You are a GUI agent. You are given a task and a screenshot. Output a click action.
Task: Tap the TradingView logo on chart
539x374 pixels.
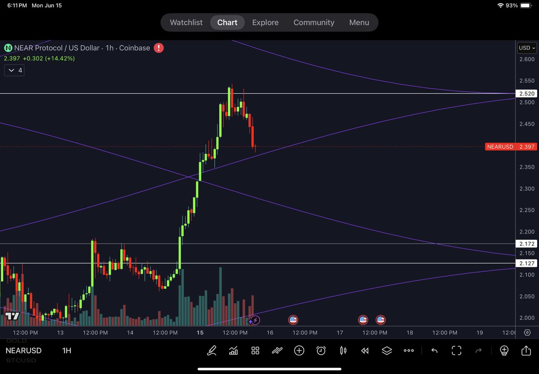pyautogui.click(x=12, y=316)
